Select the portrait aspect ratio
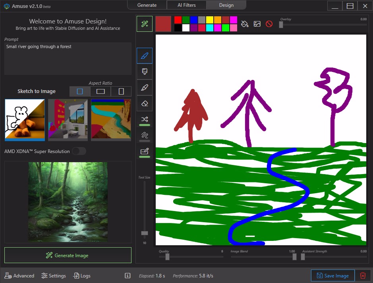 click(121, 91)
